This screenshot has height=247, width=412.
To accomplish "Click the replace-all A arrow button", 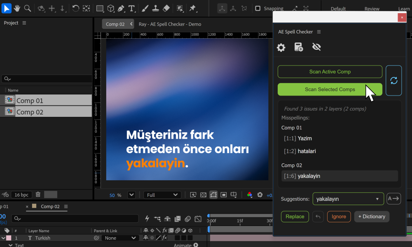I will (x=393, y=199).
